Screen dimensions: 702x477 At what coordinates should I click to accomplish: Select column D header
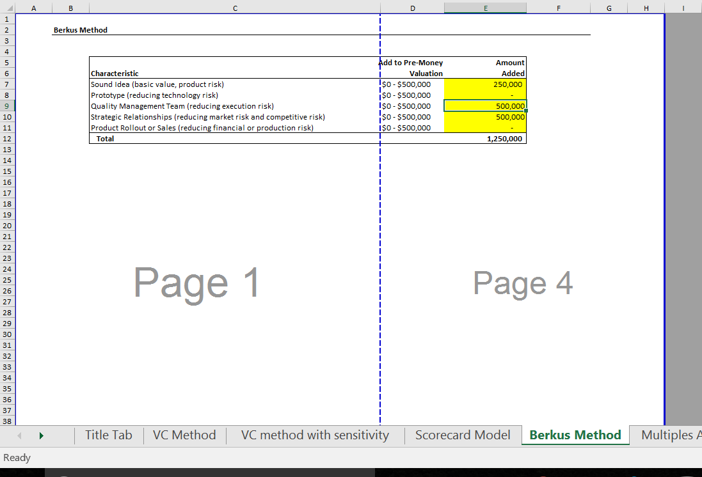pyautogui.click(x=412, y=8)
